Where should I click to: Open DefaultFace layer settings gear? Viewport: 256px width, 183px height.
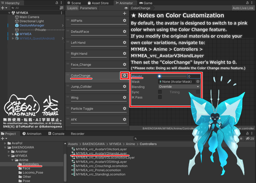(x=125, y=31)
